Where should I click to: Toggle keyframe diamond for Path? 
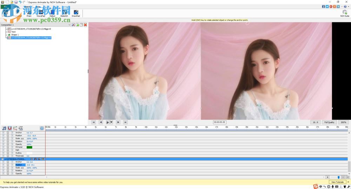[8, 150]
